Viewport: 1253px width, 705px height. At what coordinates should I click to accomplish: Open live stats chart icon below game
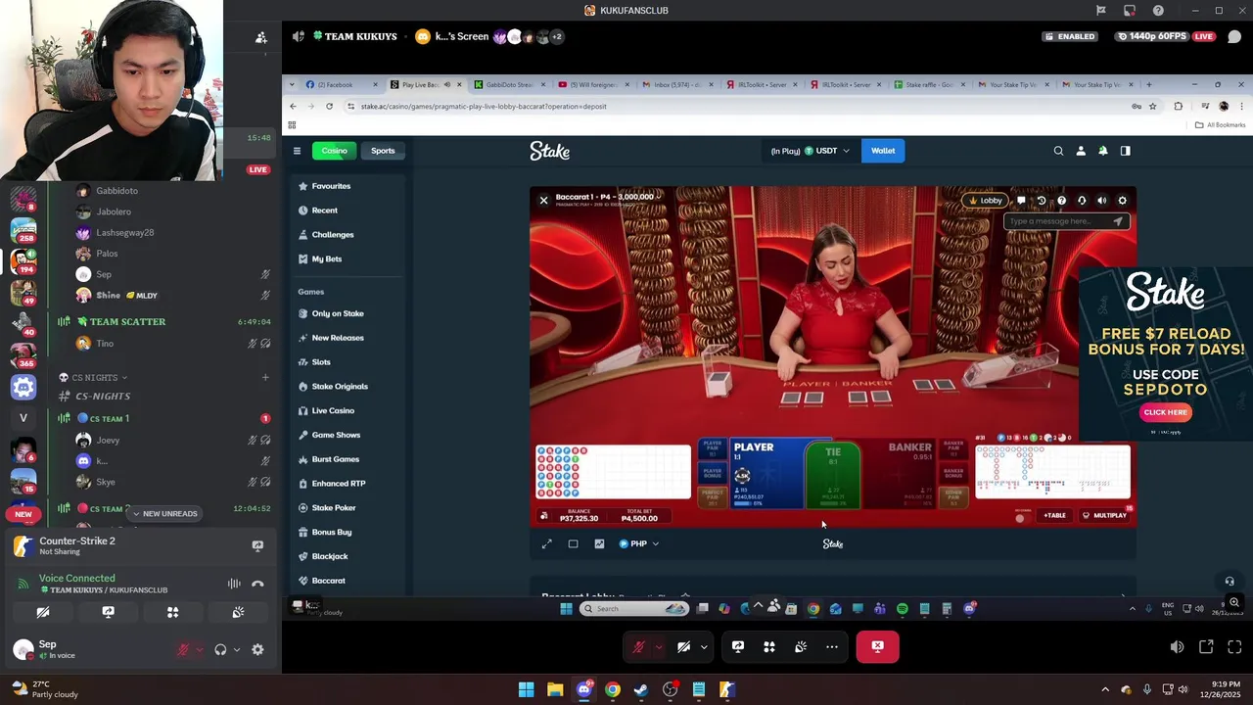[599, 543]
